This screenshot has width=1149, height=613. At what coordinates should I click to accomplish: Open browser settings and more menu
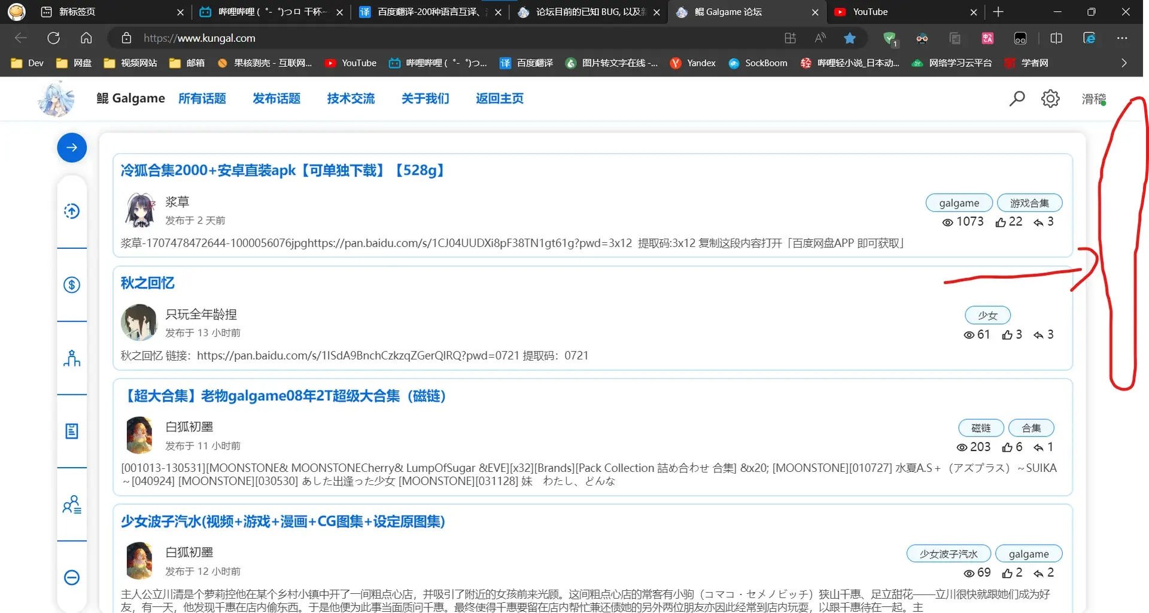[1122, 38]
